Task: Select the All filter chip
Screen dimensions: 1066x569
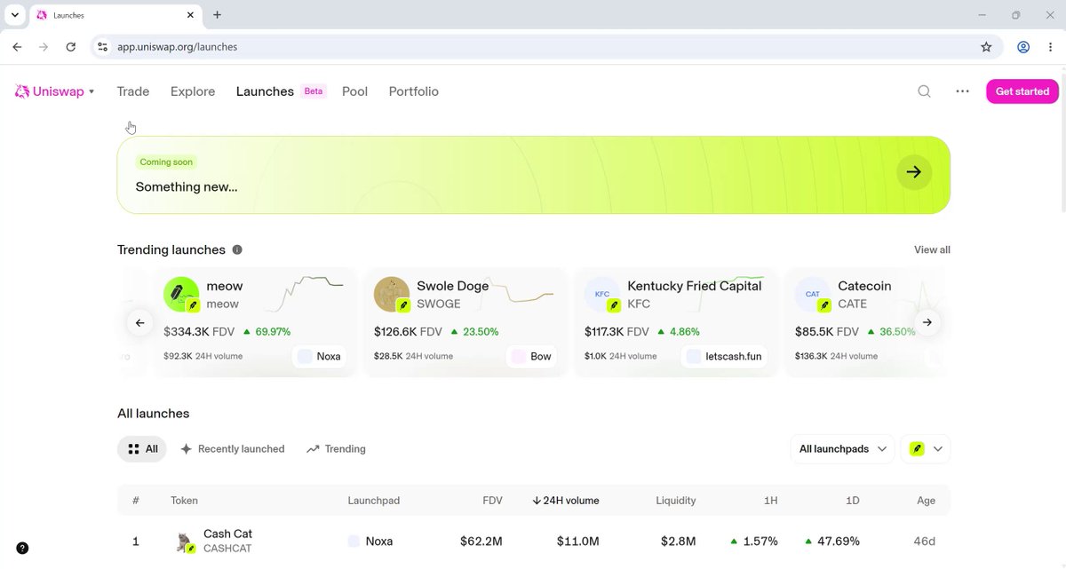Action: (x=142, y=449)
